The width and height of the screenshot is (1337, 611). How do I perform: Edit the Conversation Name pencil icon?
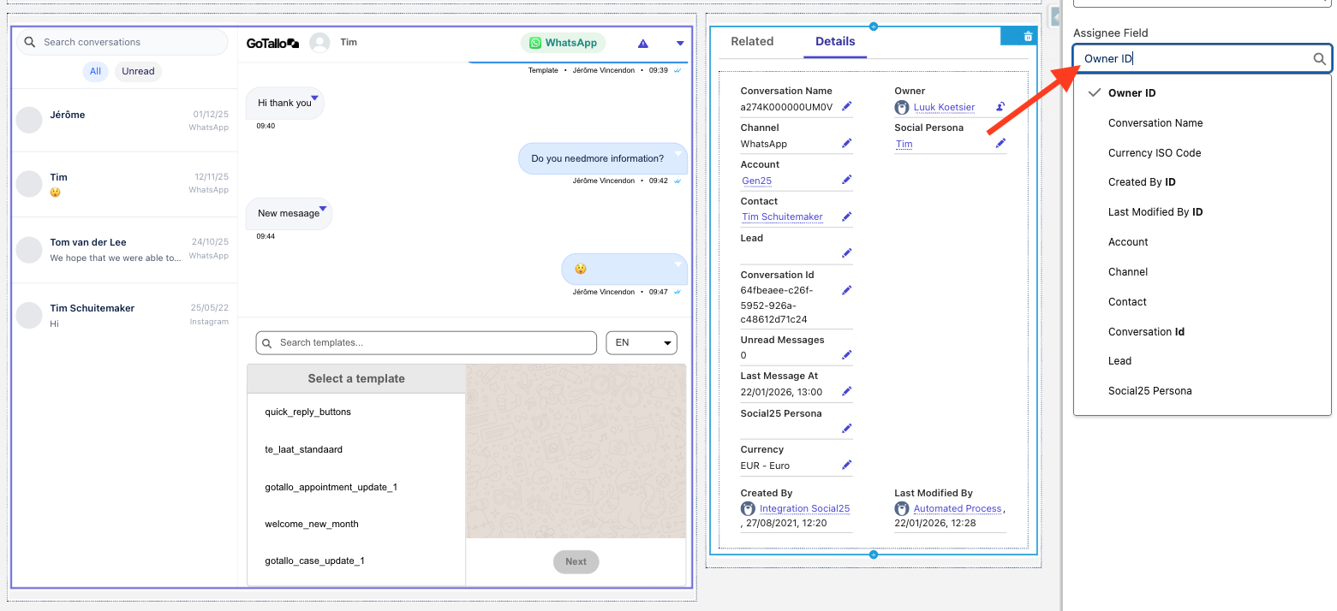[x=846, y=106]
